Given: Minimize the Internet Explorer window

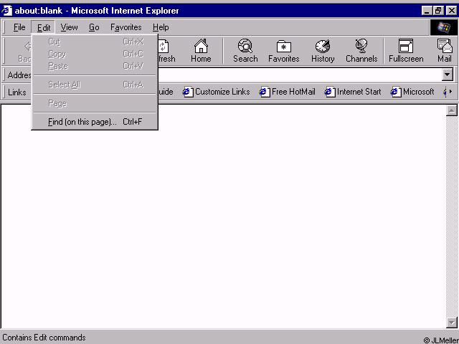Looking at the screenshot, I should click(427, 11).
